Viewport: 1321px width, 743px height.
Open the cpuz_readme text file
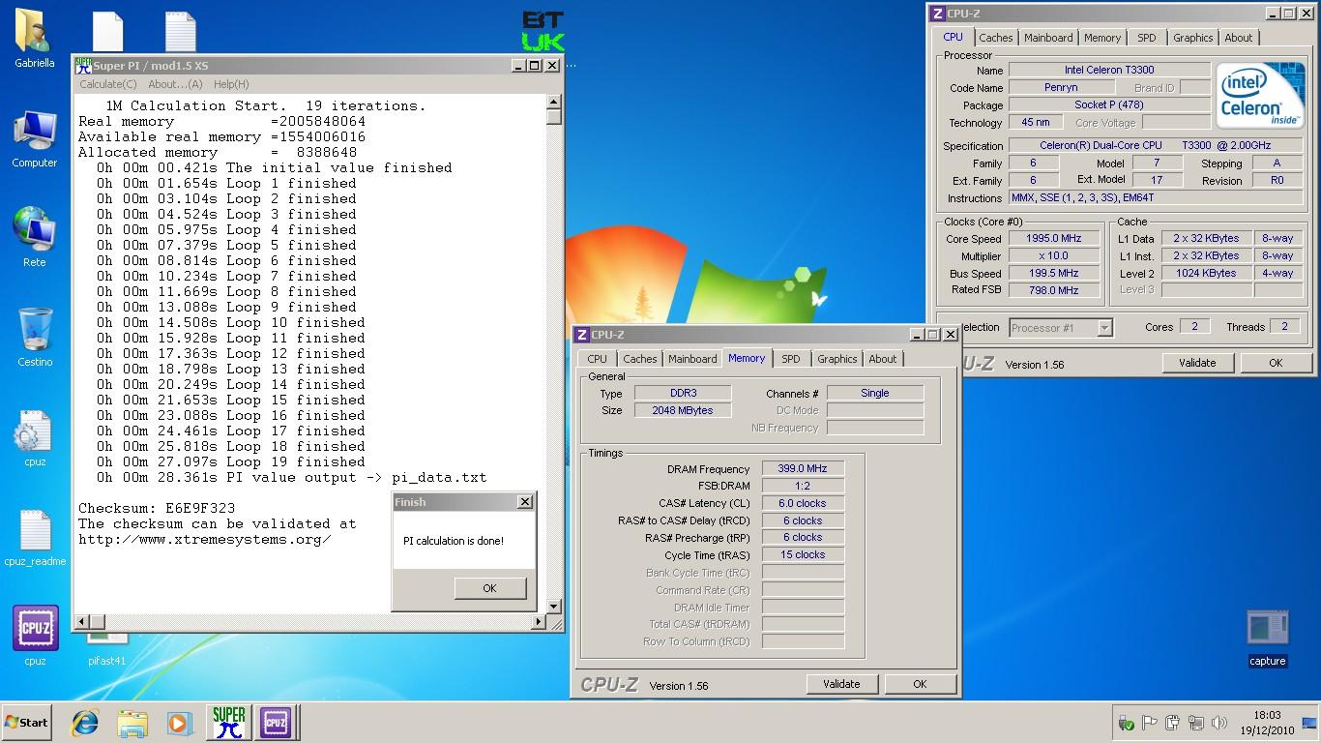tap(35, 531)
